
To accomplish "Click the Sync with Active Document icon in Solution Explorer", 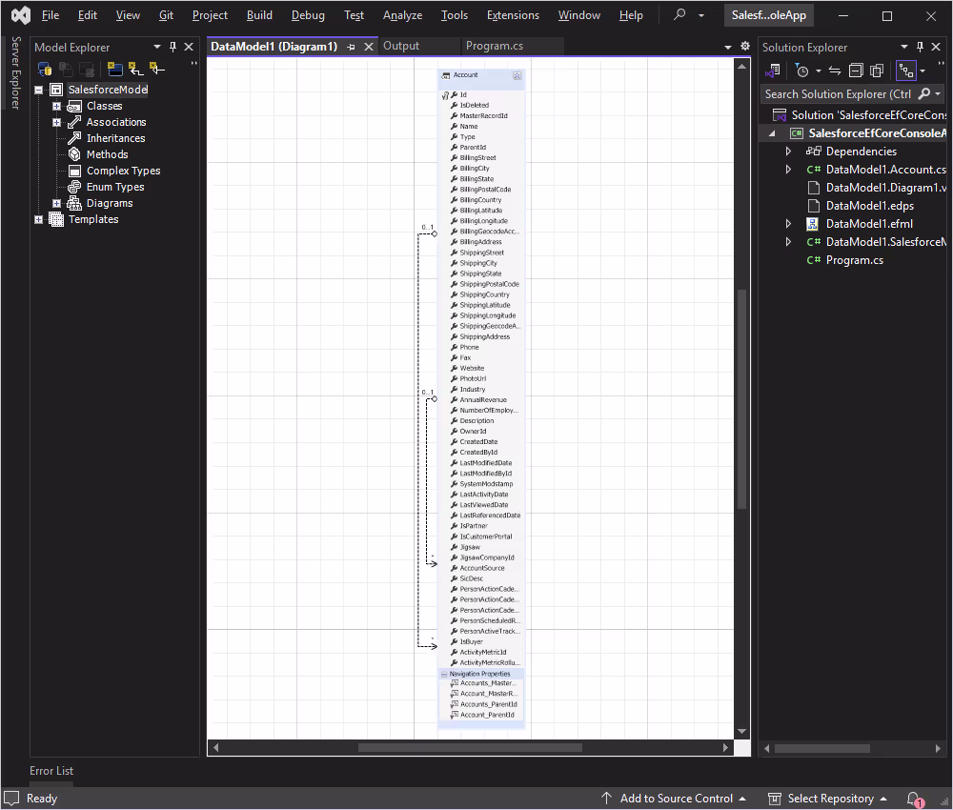I will [835, 71].
